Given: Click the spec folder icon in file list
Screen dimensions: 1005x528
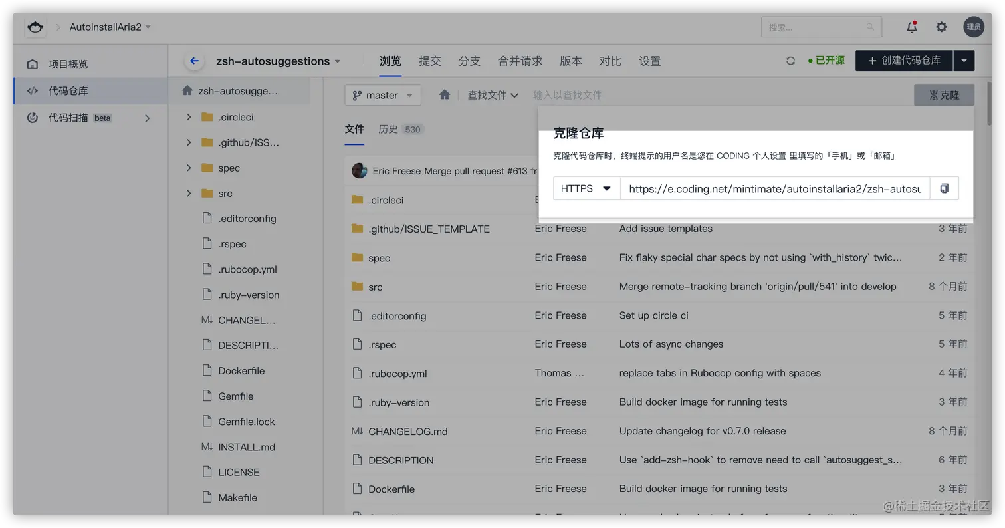Looking at the screenshot, I should [x=357, y=257].
